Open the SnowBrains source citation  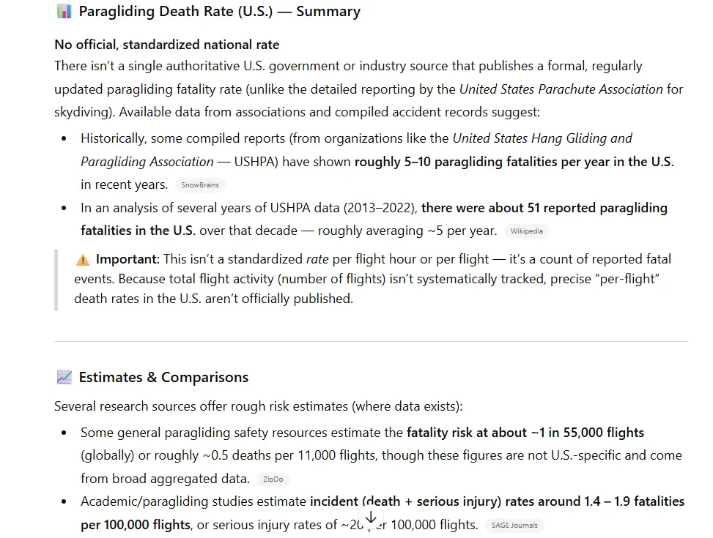pyautogui.click(x=199, y=185)
